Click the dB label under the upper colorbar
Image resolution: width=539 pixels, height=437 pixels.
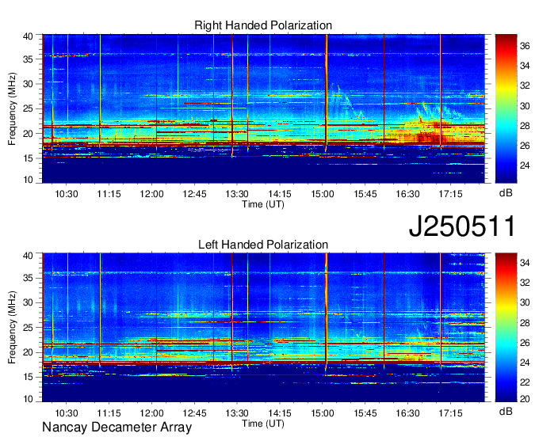click(506, 193)
